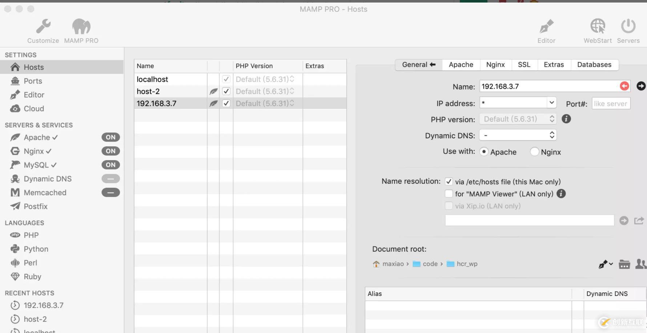The height and width of the screenshot is (333, 647).
Task: Open the Customize toolbar wrench icon
Action: tap(43, 27)
